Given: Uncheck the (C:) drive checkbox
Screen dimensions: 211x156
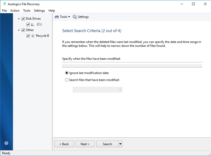Looking at the screenshot, I should tap(28, 24).
